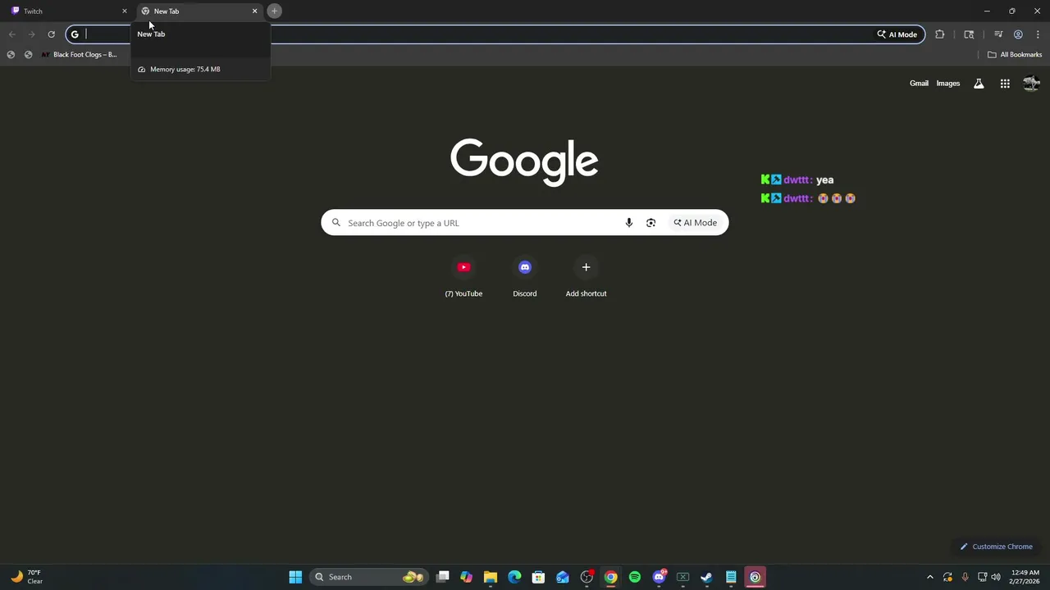The width and height of the screenshot is (1050, 590).
Task: Open the YouTube shortcut
Action: 463,278
